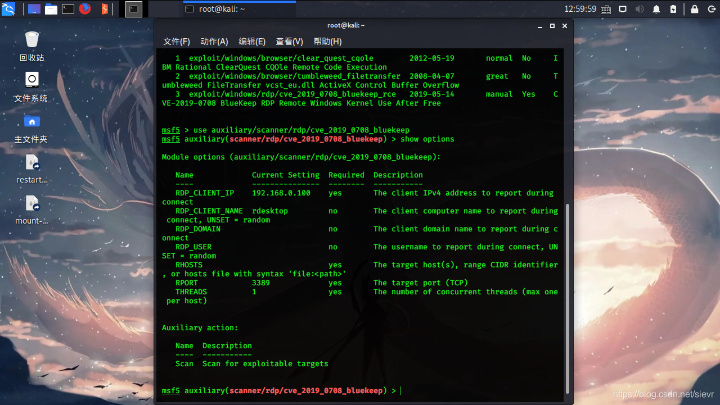Click the 'RDP_CLIENT_NAME' option name
This screenshot has width=720, height=405.
(209, 211)
